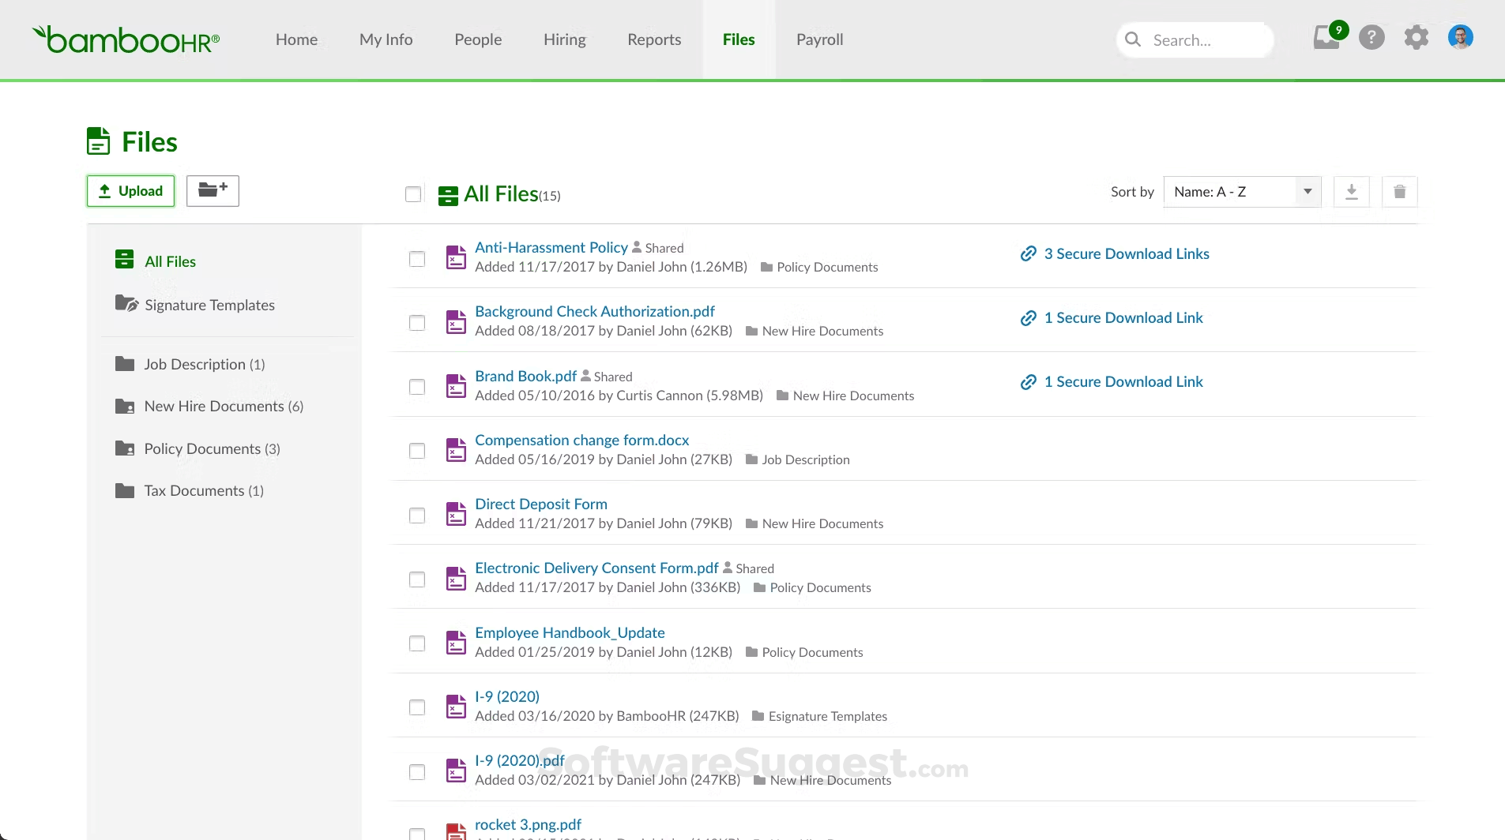
Task: Click the Upload button
Action: pos(130,191)
